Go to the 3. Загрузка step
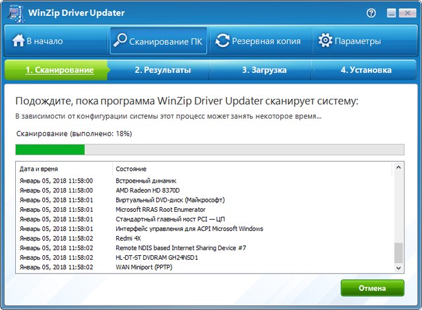The width and height of the screenshot is (422, 310). 264,70
